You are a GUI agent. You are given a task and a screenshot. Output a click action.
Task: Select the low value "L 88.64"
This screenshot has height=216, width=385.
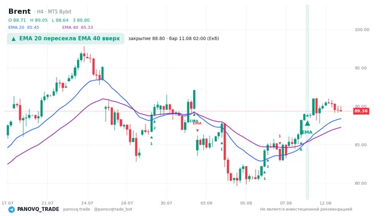coord(60,20)
